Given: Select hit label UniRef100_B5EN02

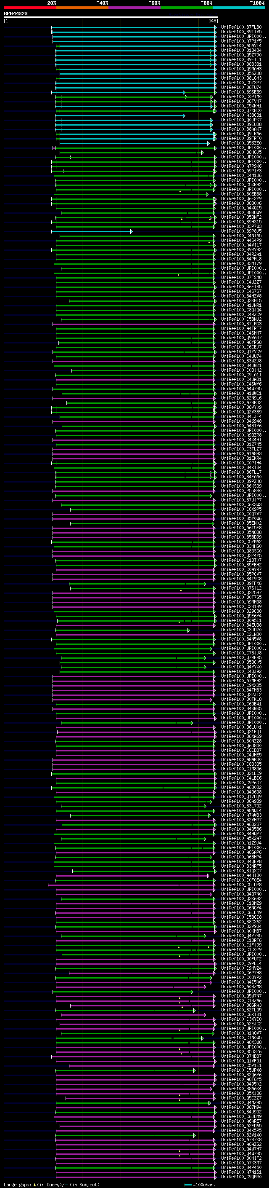Looking at the screenshot, I should coord(241,523).
